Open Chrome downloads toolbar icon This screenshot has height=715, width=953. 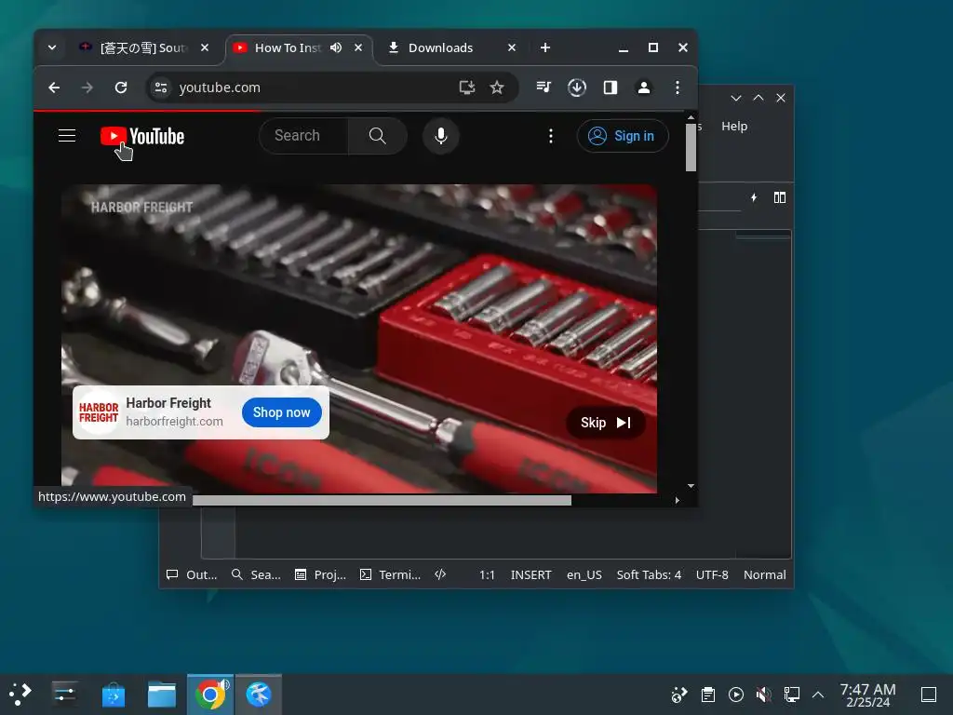[x=577, y=88]
